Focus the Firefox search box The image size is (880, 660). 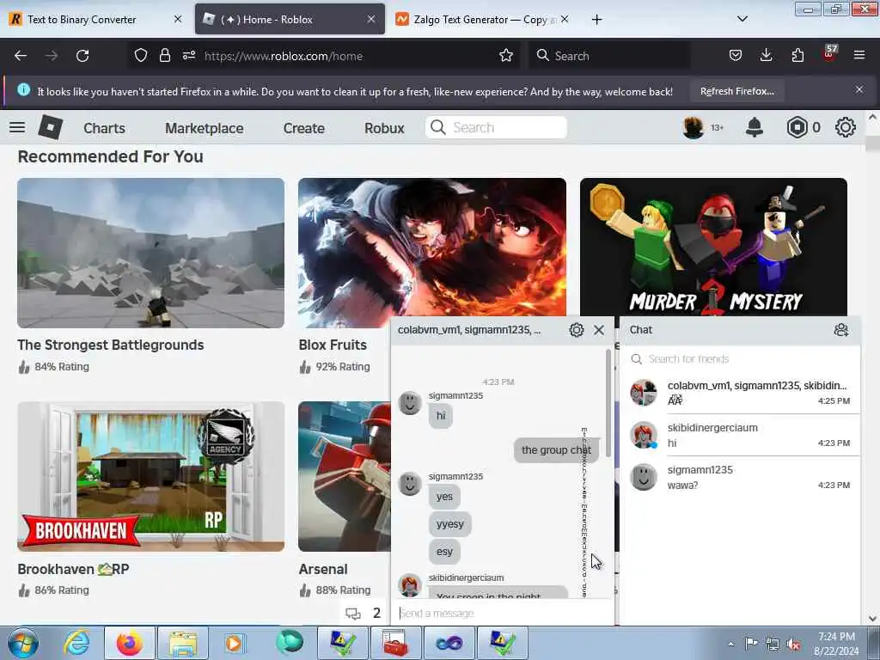(x=609, y=56)
